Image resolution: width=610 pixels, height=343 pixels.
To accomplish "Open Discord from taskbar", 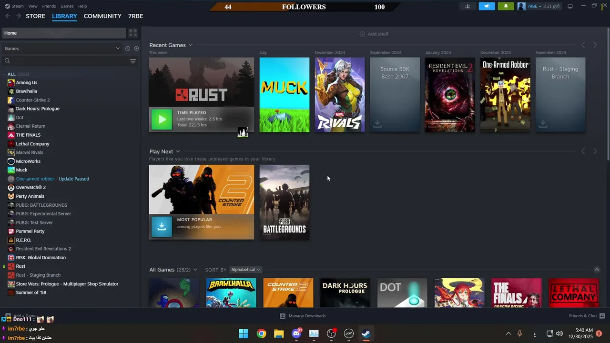I will pos(296,333).
